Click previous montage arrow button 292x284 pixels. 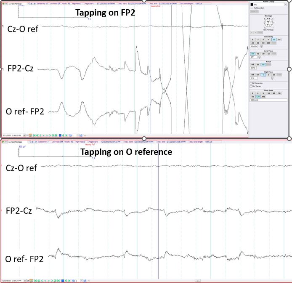[252, 32]
